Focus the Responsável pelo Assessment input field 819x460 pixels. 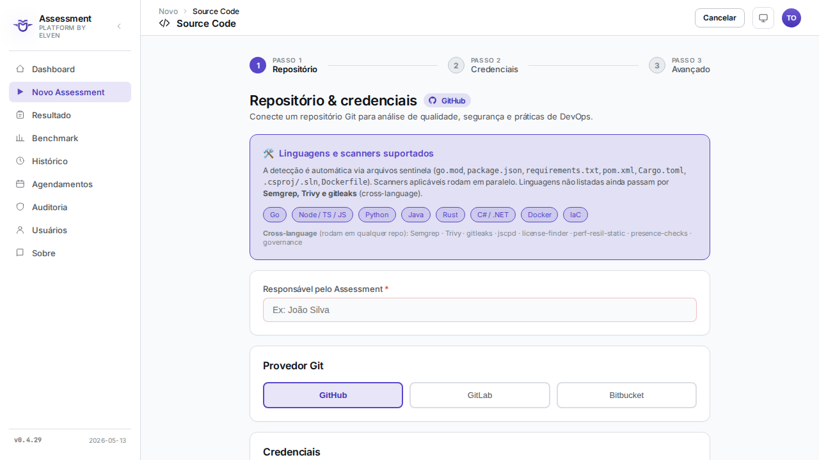[480, 310]
